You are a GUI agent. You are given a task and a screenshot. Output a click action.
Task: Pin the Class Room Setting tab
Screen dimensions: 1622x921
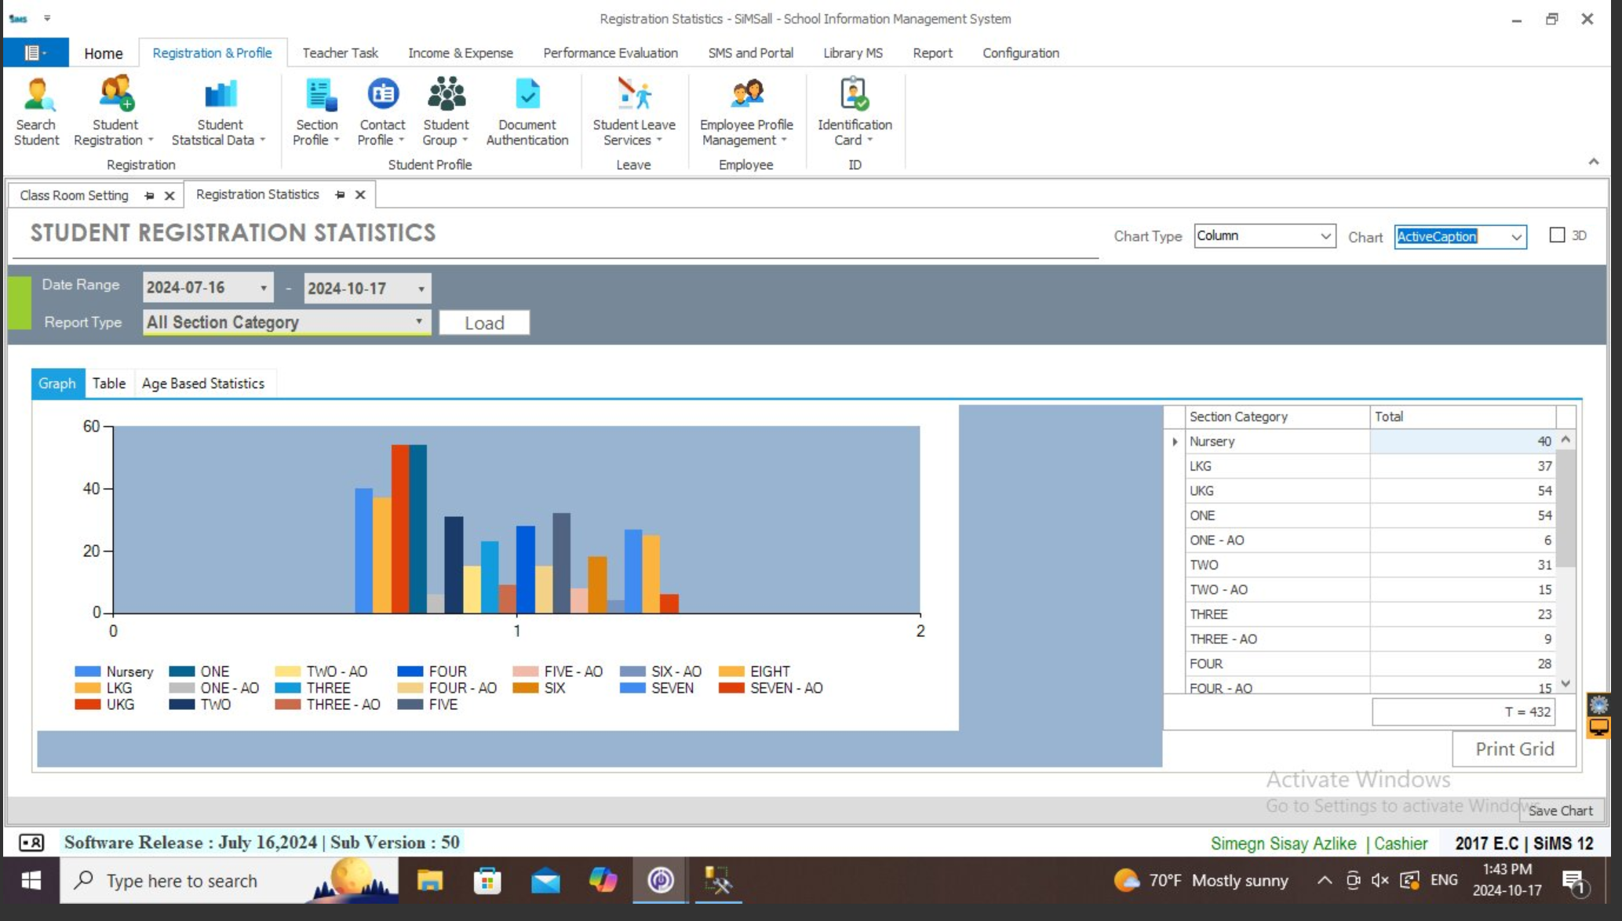tap(149, 195)
